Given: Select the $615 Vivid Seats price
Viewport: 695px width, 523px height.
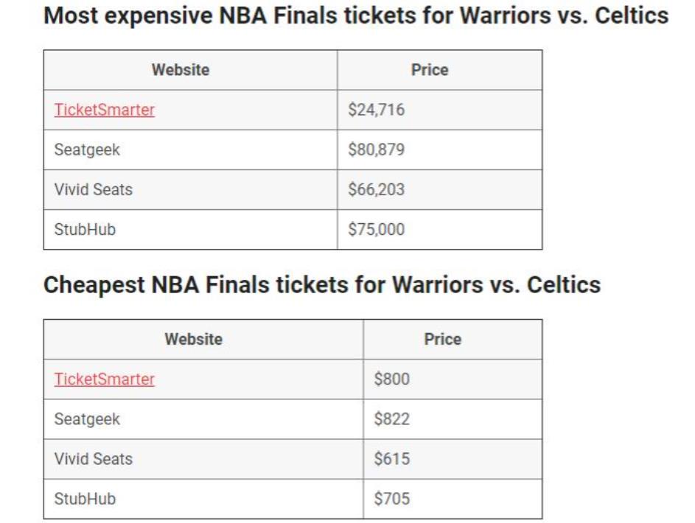Looking at the screenshot, I should point(391,459).
